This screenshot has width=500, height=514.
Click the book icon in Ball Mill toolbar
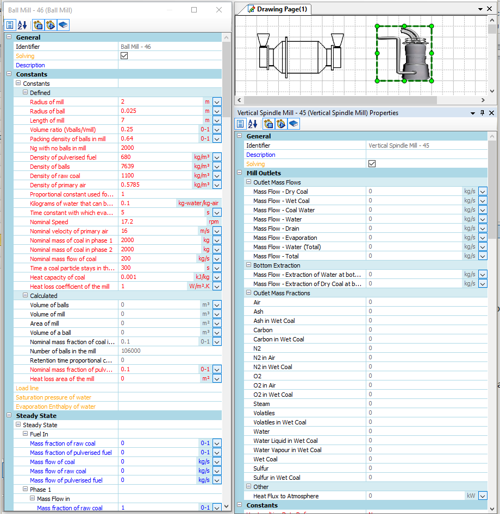63,25
